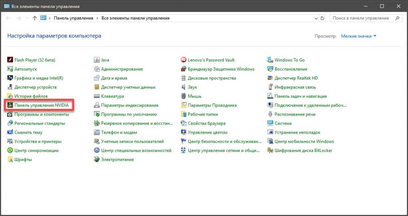
Task: Open the Flash Player (32 бита) icon
Action: coord(10,60)
